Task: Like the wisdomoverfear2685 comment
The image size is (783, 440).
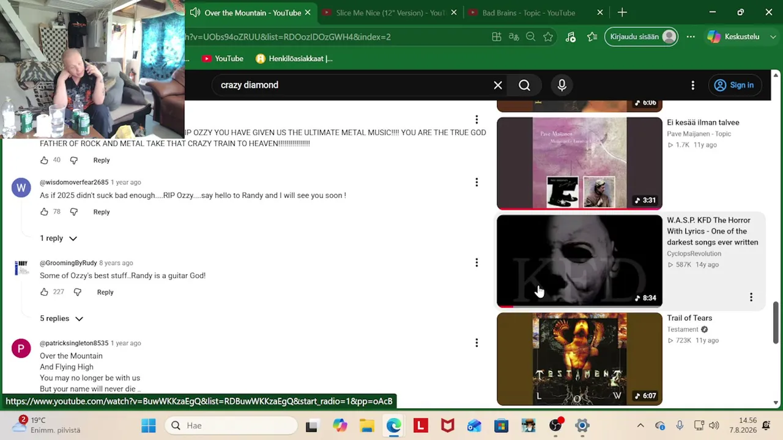Action: click(x=44, y=212)
